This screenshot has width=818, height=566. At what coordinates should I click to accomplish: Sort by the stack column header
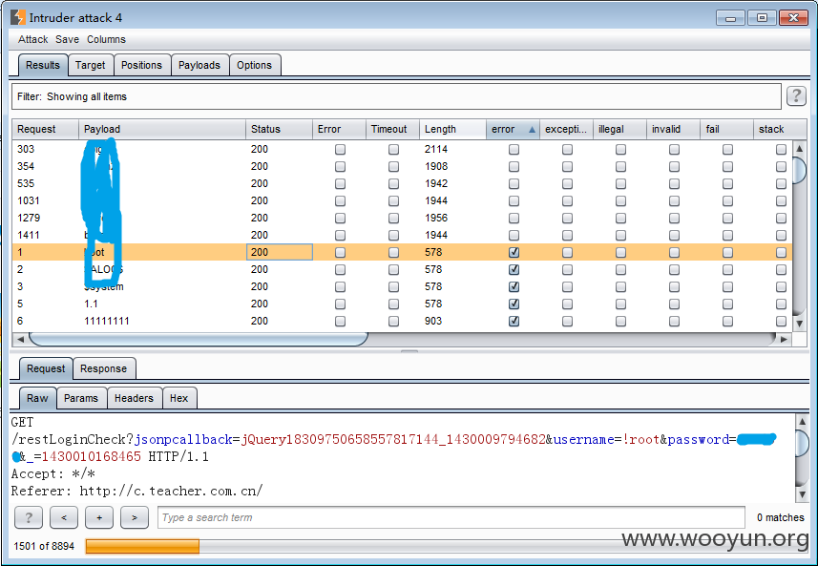pyautogui.click(x=780, y=130)
